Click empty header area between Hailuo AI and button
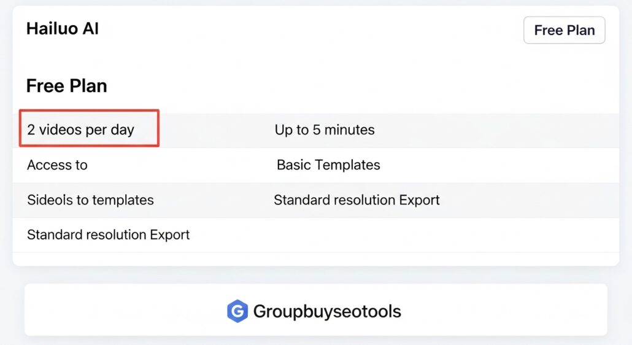632x345 pixels. pos(307,30)
